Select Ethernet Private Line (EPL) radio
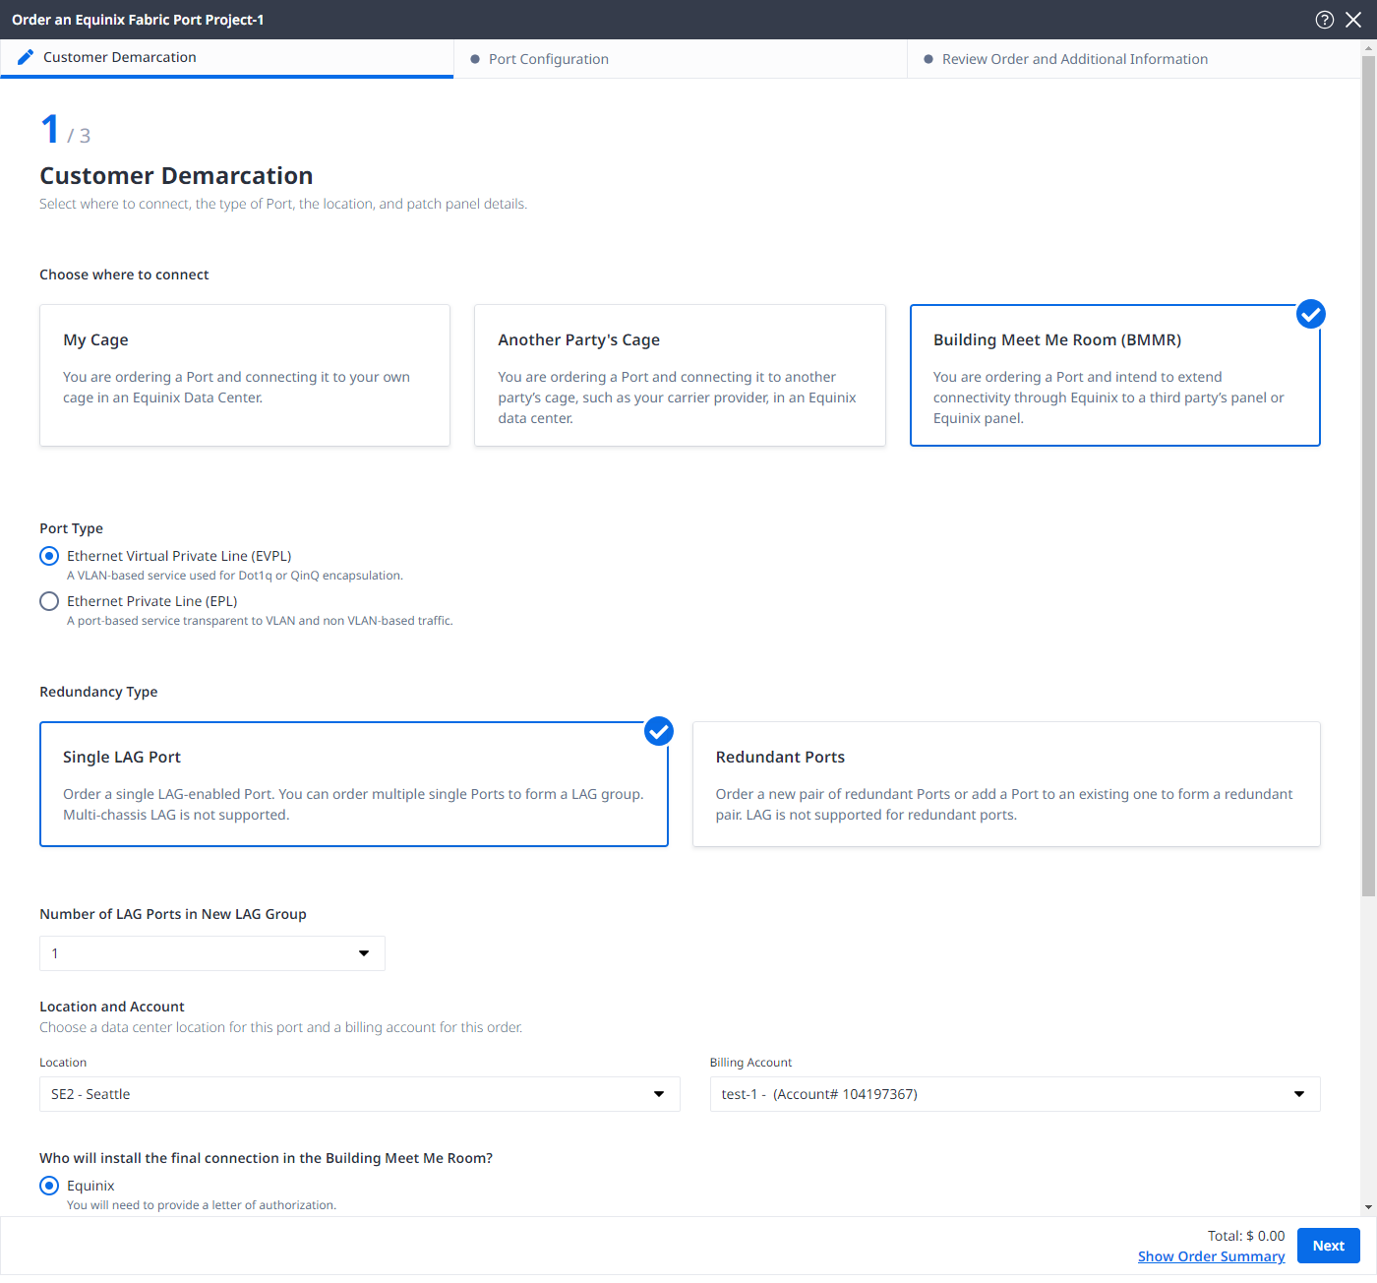The width and height of the screenshot is (1377, 1283). point(49,601)
